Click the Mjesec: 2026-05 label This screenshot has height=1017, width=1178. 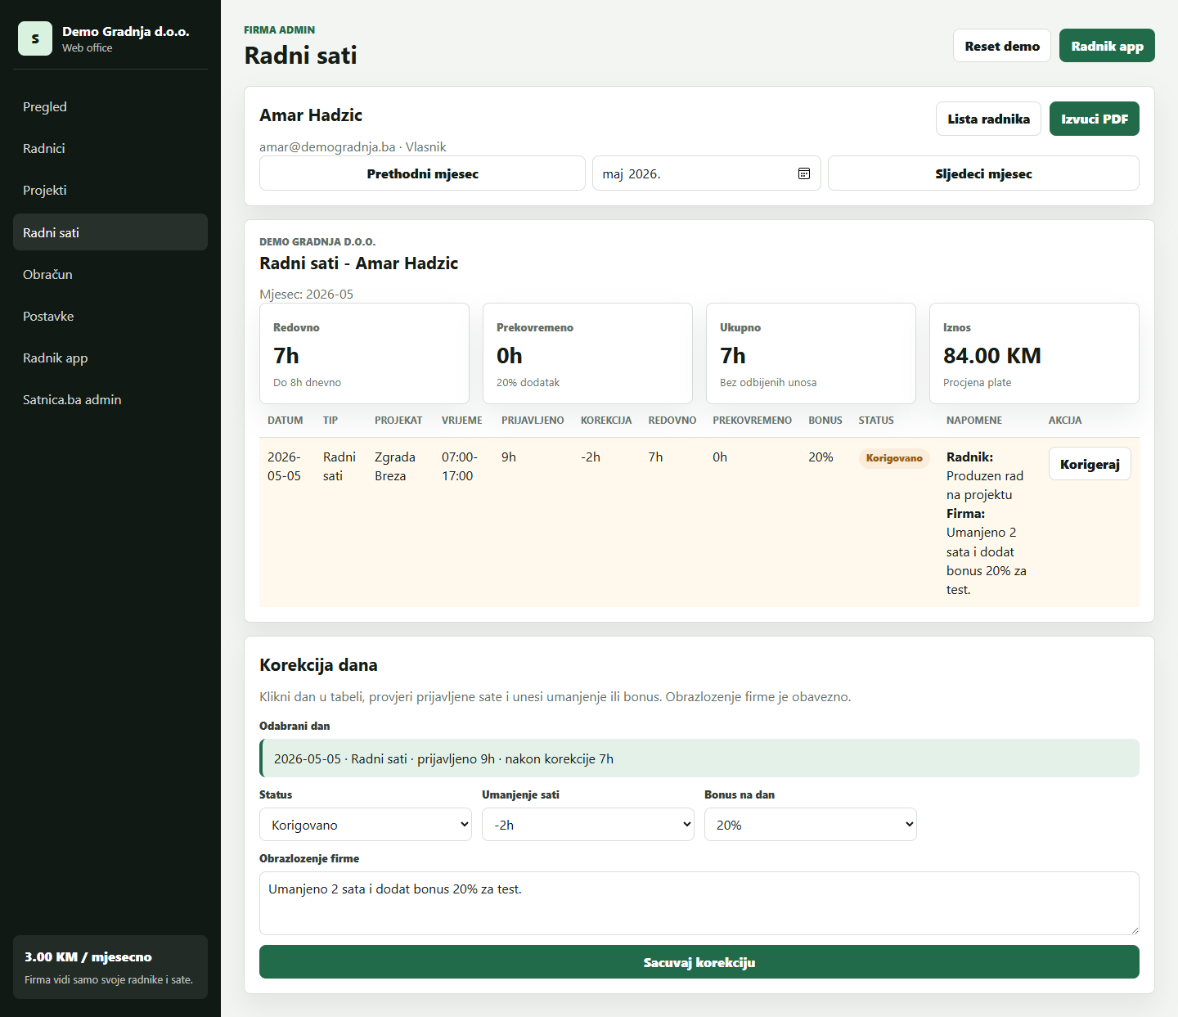click(x=307, y=295)
